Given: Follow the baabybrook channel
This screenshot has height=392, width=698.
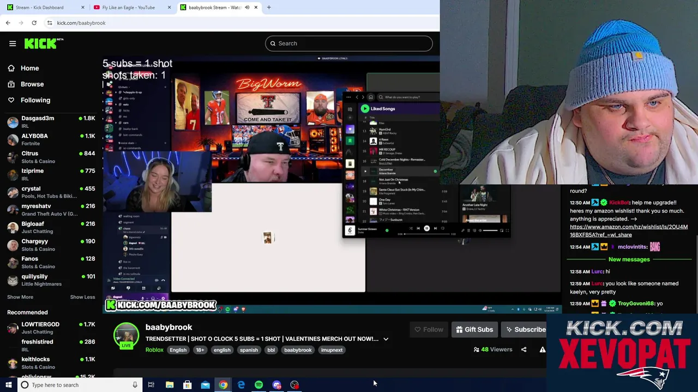Looking at the screenshot, I should point(429,329).
